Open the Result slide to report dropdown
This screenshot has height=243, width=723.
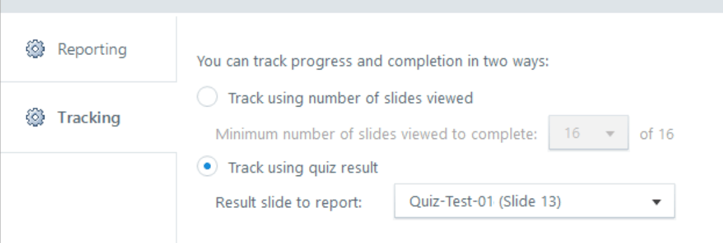(x=535, y=201)
